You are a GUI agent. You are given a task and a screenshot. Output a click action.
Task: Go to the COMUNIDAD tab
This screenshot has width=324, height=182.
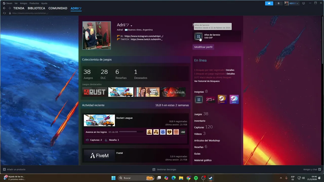pyautogui.click(x=58, y=8)
